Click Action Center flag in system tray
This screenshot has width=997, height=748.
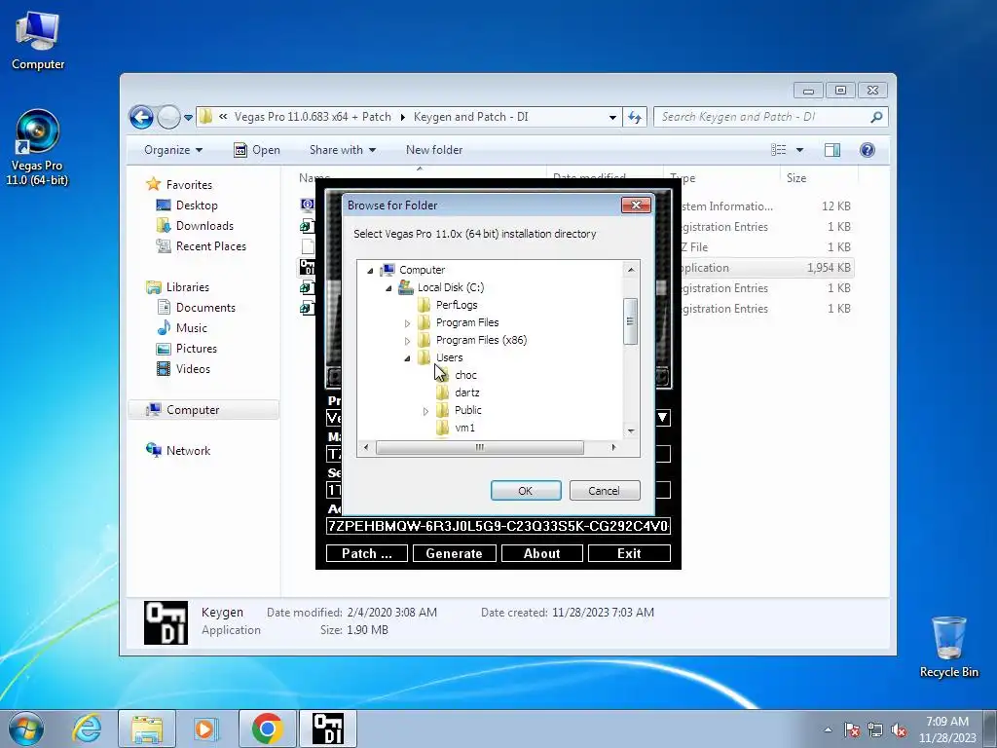click(852, 729)
